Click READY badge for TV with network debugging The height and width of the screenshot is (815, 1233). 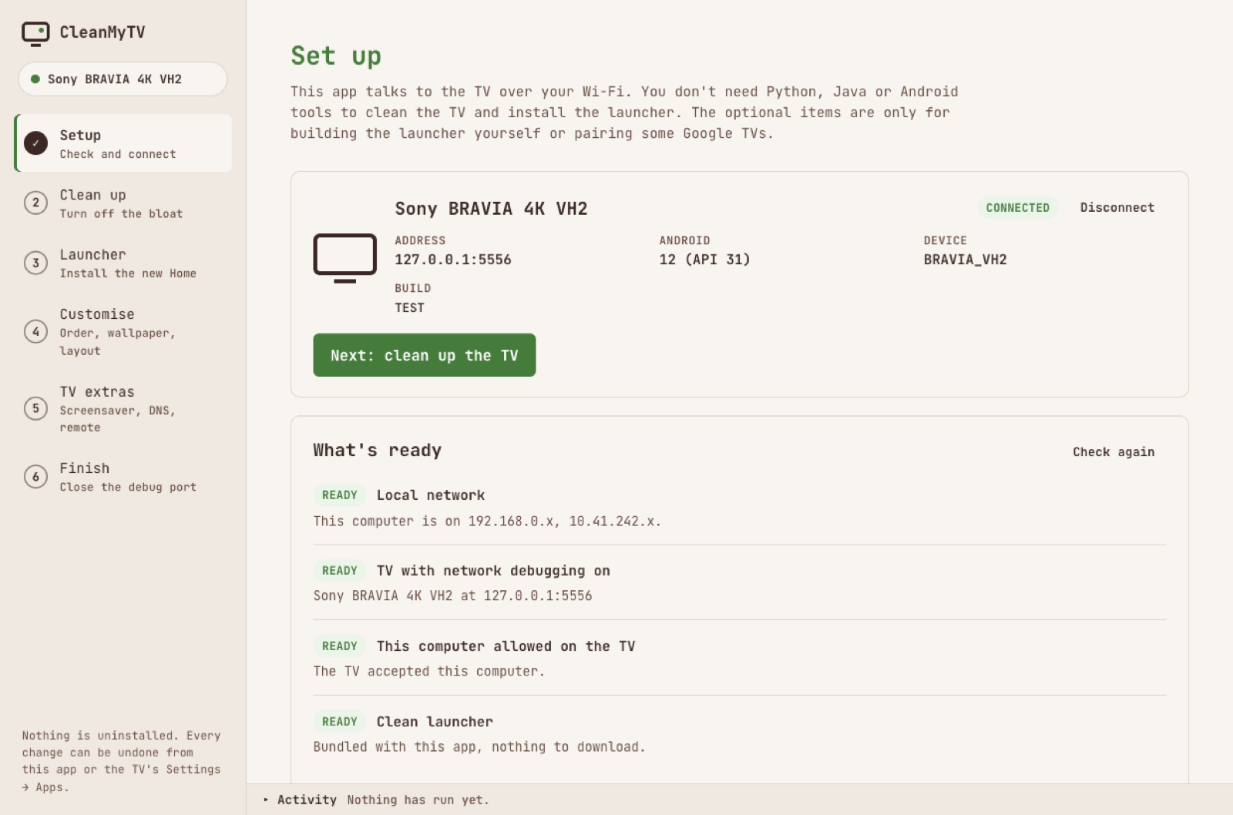(x=339, y=571)
